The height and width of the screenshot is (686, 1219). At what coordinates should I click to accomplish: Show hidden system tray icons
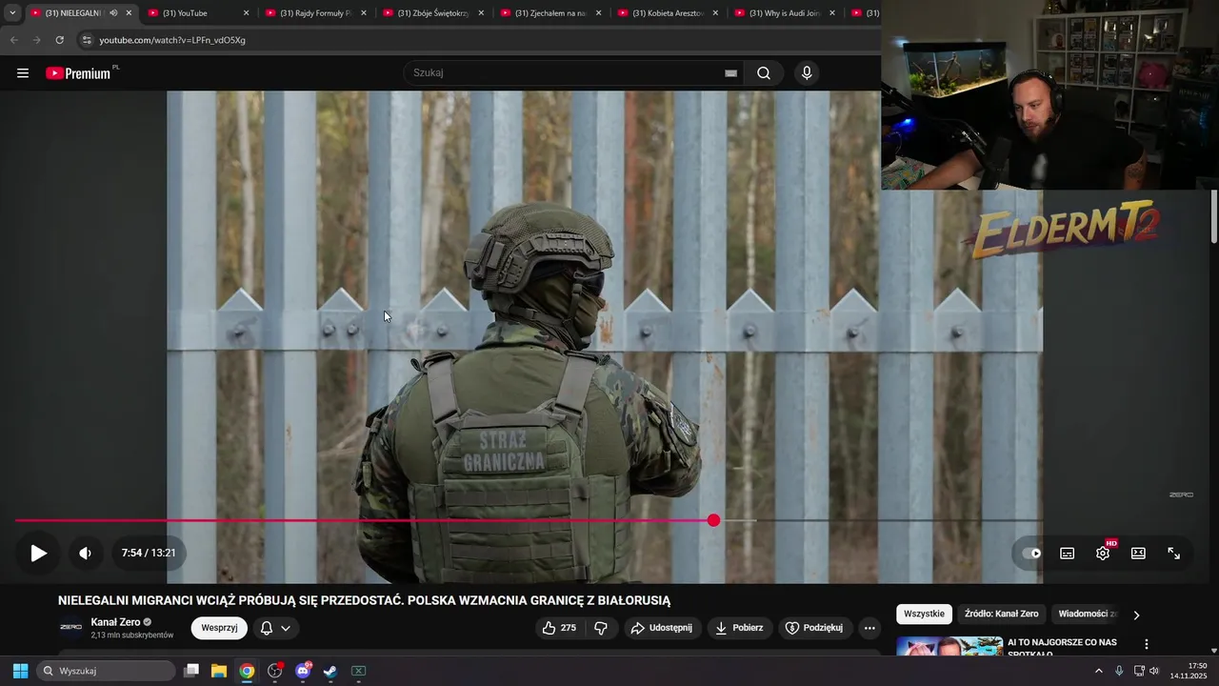tap(1098, 671)
